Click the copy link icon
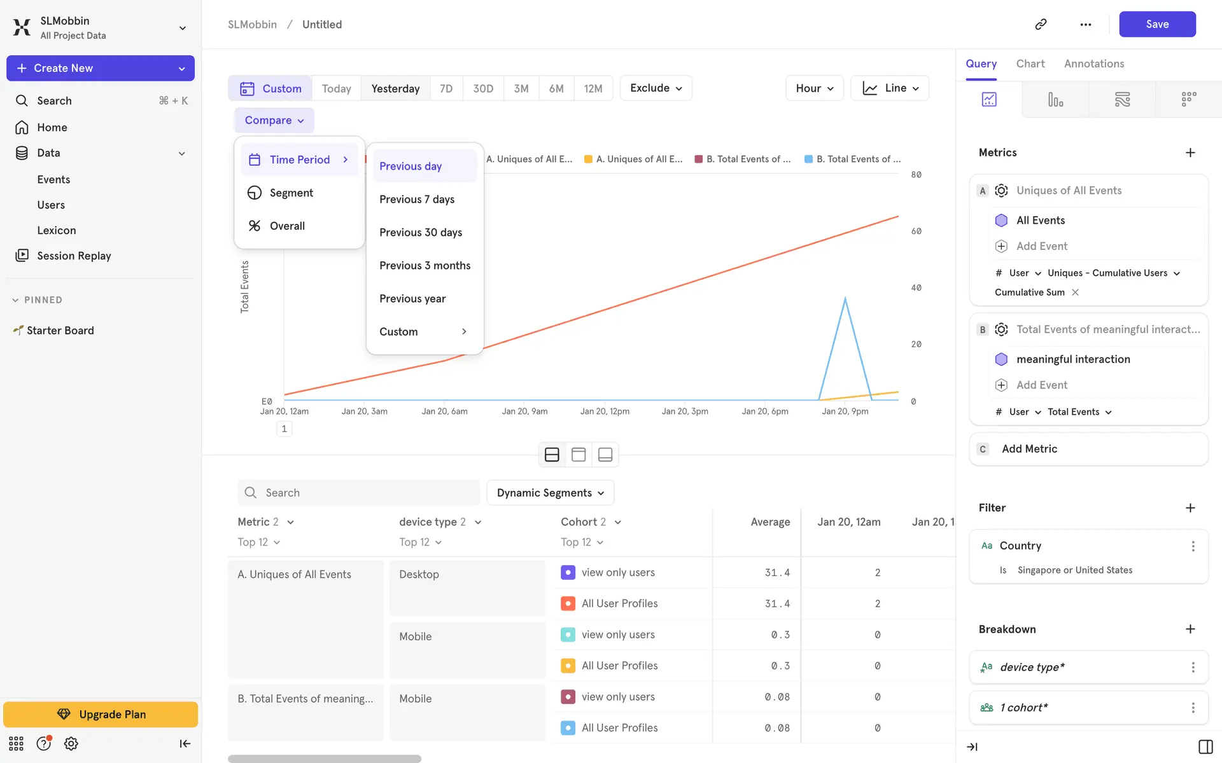The width and height of the screenshot is (1222, 763). [1041, 24]
